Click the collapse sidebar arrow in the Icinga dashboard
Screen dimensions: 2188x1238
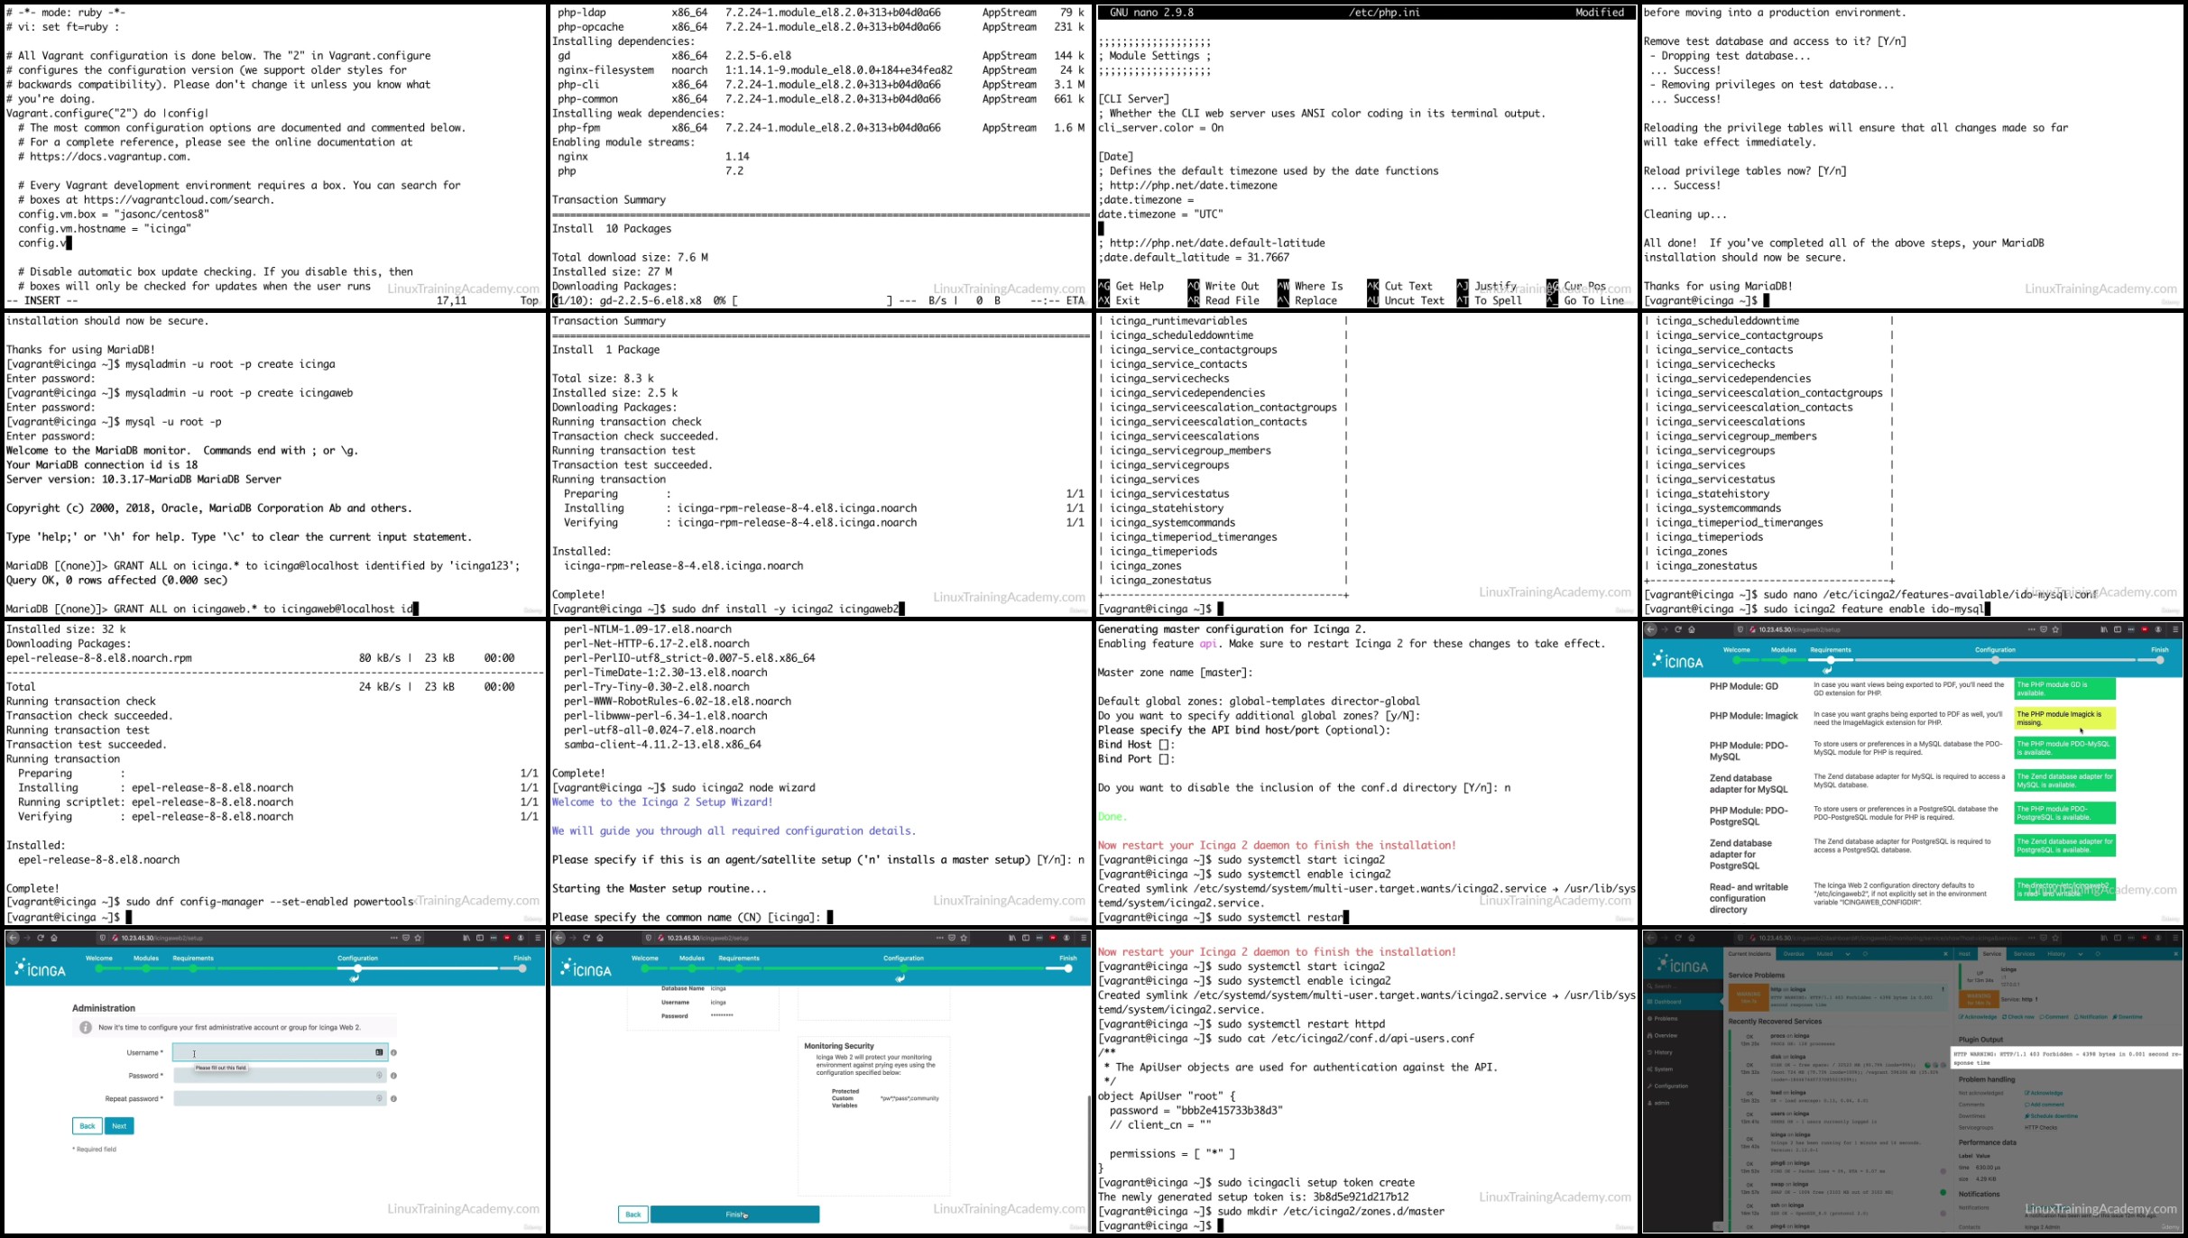coord(1718,1226)
